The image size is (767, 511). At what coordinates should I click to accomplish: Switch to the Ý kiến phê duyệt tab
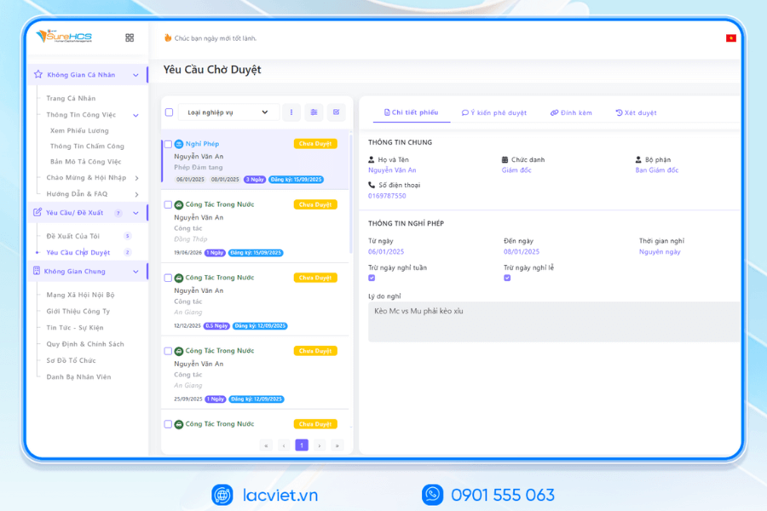pos(494,112)
